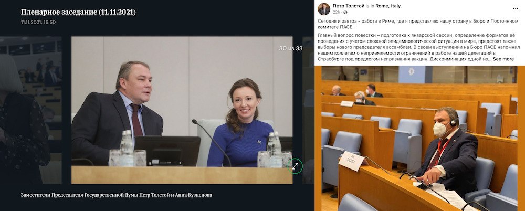Viewport: 525px width, 211px height.
Task: Expand the post with See more
Action: (x=503, y=59)
